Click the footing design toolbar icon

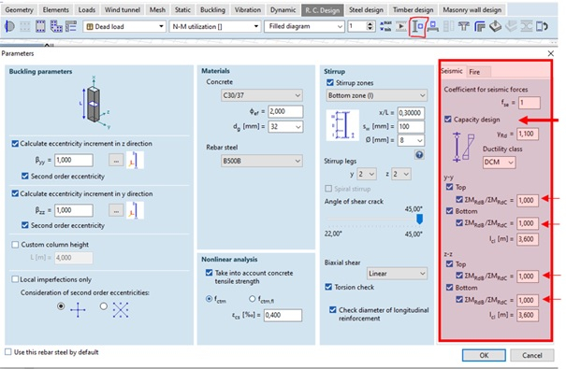pyautogui.click(x=495, y=26)
